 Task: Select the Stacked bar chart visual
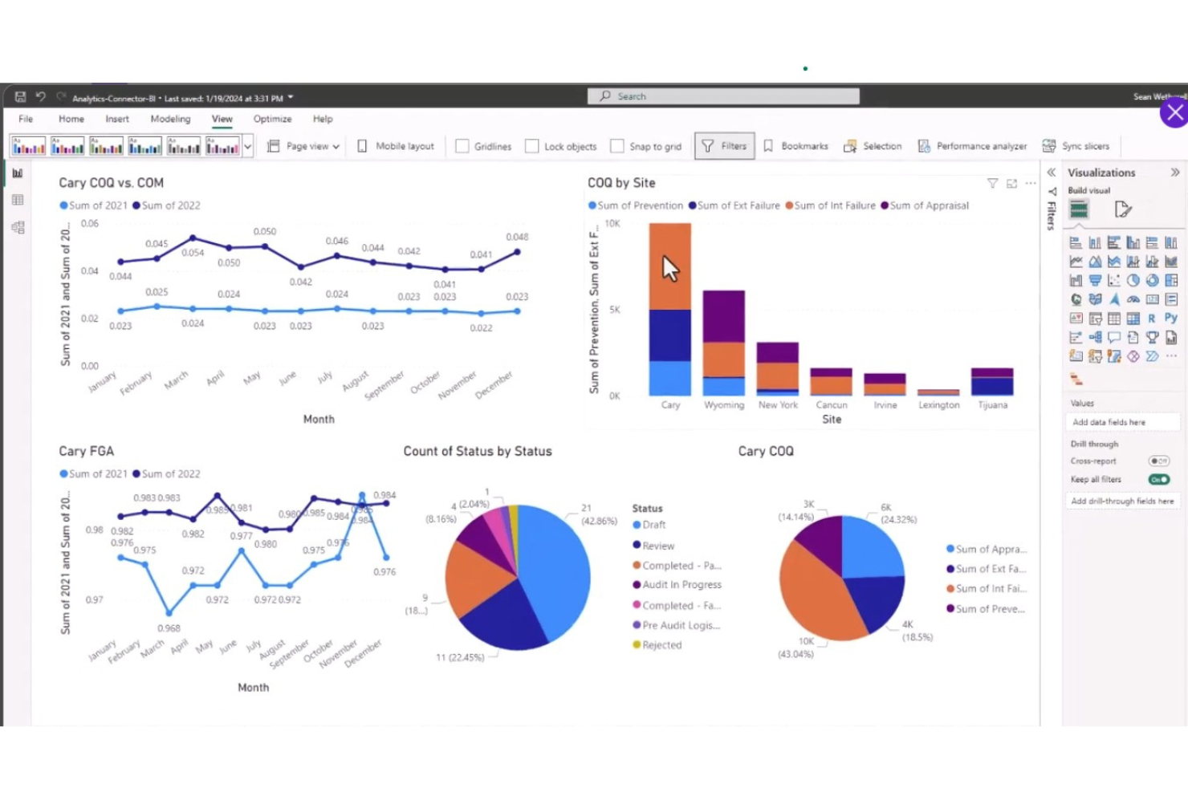tap(1076, 242)
